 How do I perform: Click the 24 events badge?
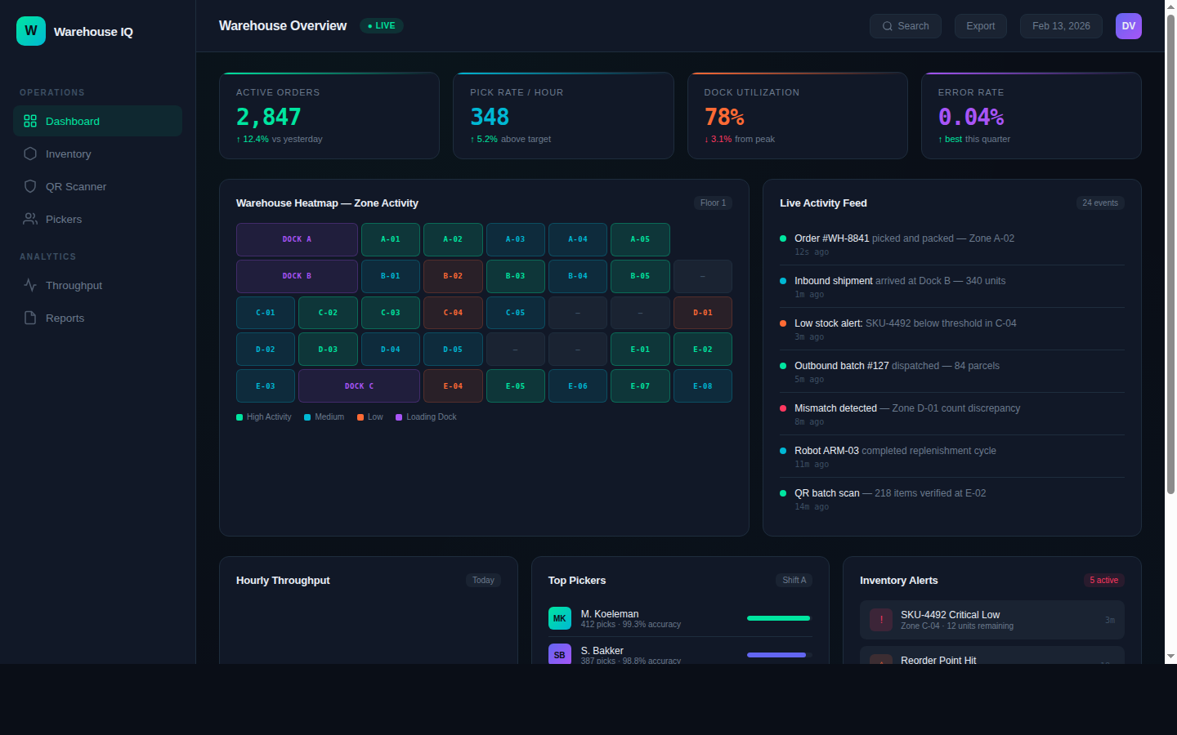1100,203
